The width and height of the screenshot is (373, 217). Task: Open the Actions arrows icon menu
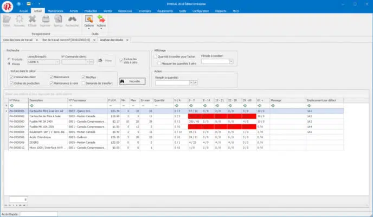coord(101,20)
